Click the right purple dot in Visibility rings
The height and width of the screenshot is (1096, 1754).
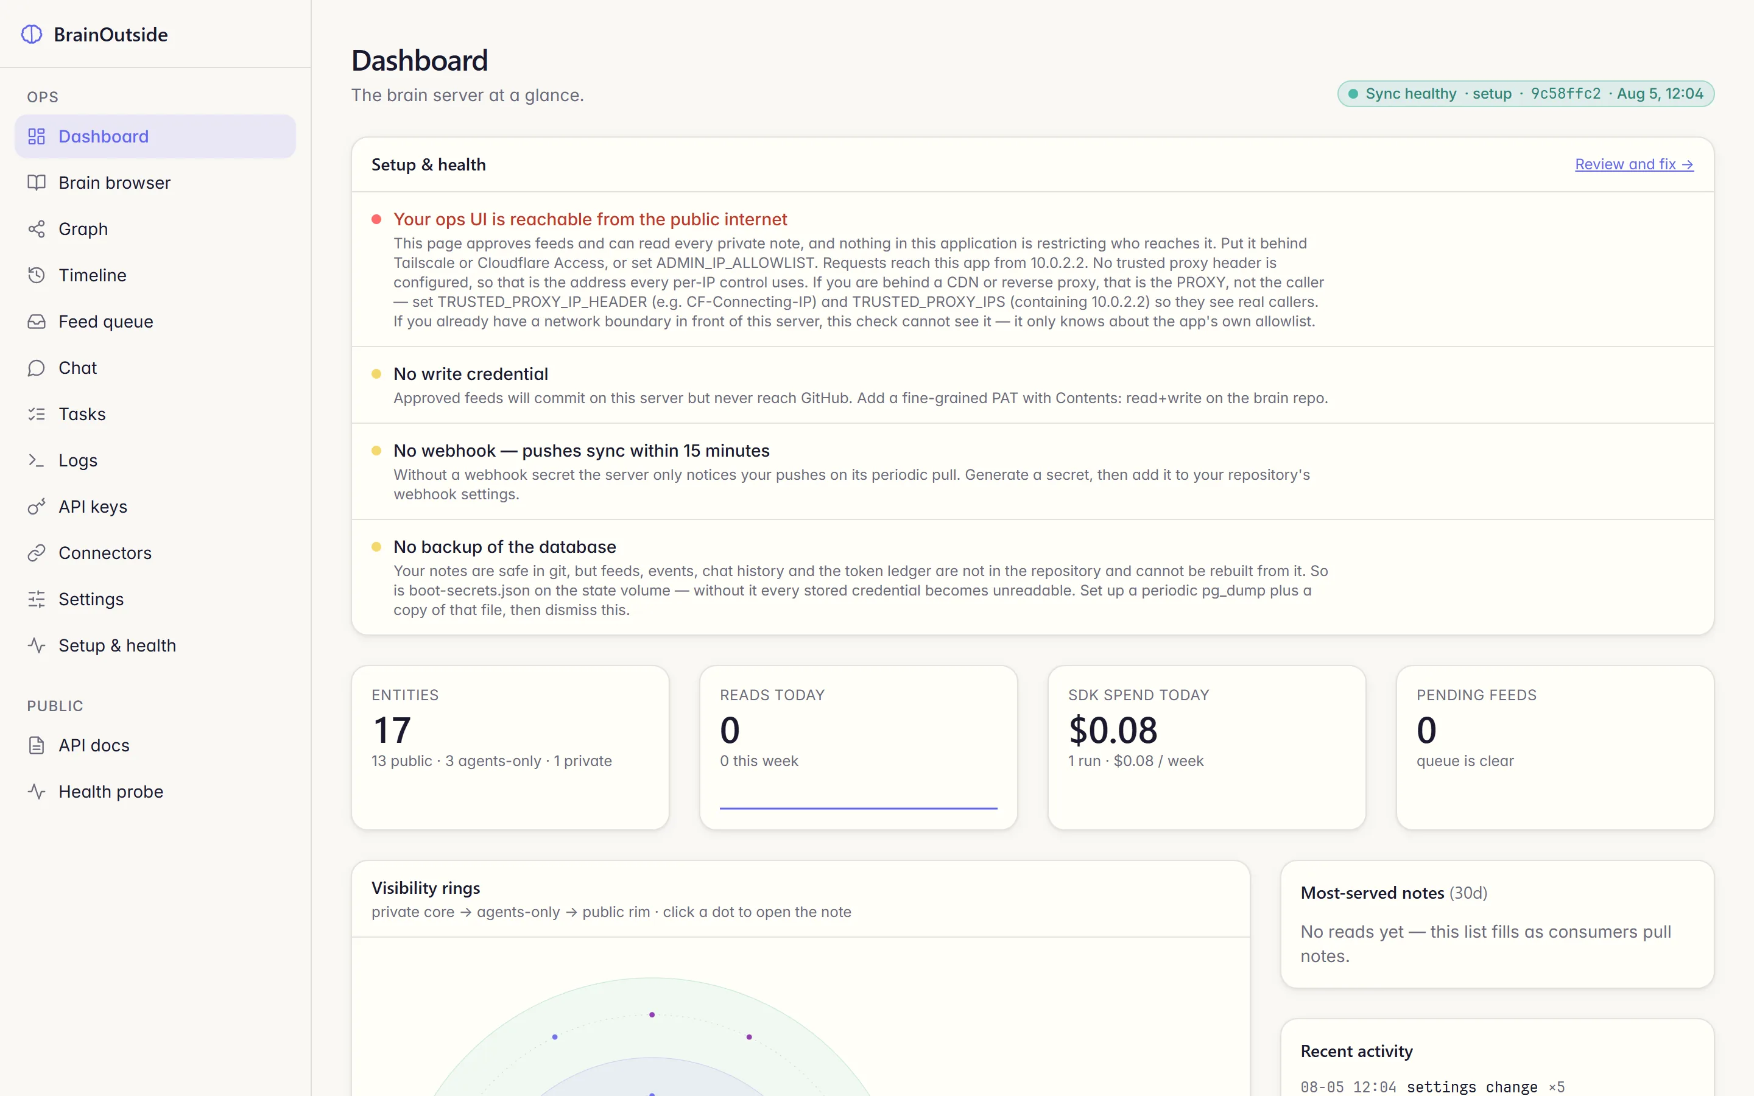(x=750, y=1036)
